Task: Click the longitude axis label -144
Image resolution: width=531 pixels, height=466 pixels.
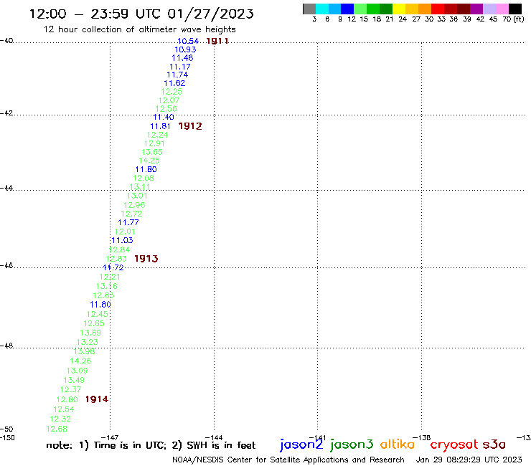Action: [x=214, y=437]
